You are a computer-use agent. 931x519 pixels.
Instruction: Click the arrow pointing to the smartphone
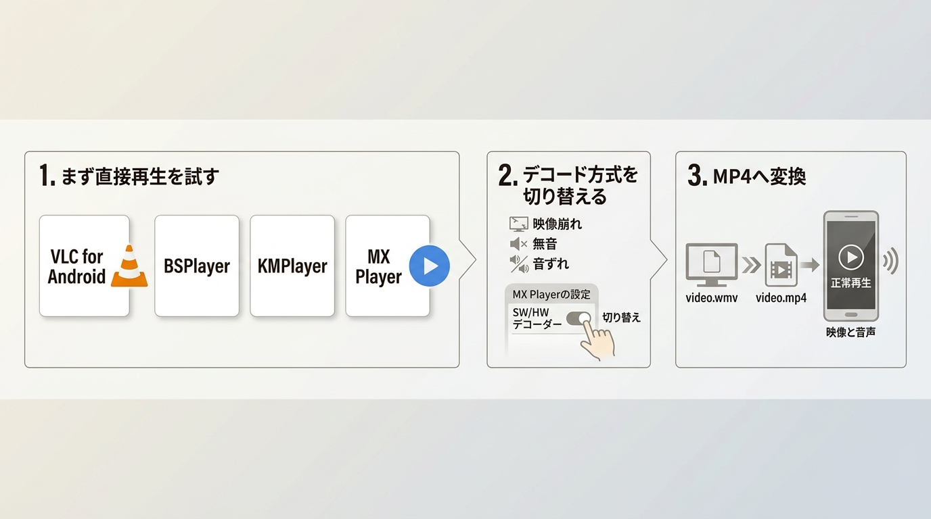809,266
